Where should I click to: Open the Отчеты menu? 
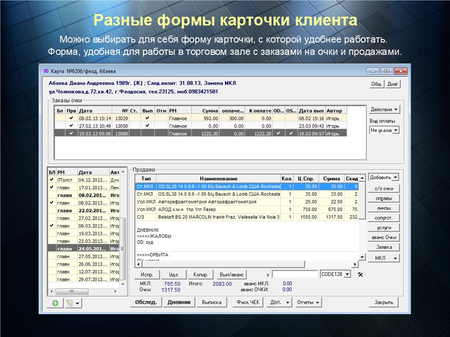pyautogui.click(x=308, y=302)
